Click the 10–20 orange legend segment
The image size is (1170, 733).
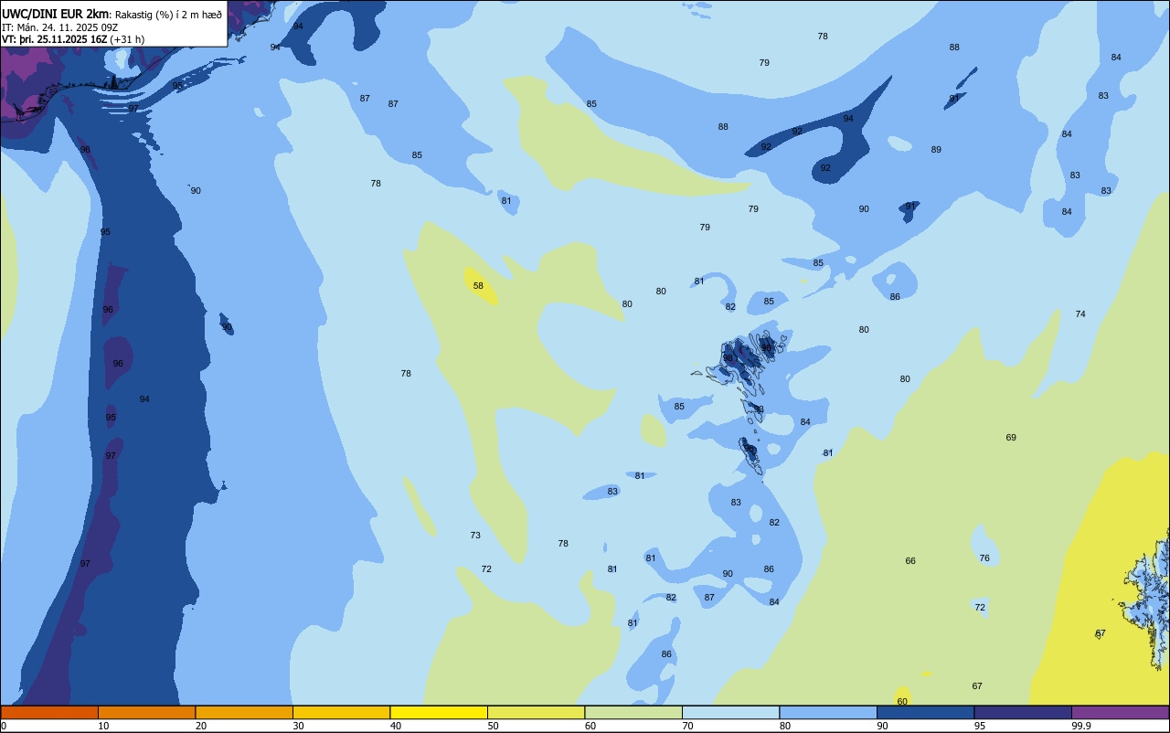click(x=146, y=712)
